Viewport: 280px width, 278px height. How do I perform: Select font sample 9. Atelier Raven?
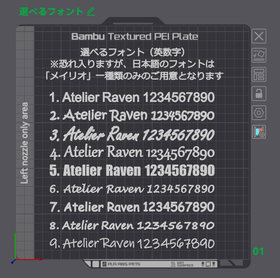pos(132,243)
